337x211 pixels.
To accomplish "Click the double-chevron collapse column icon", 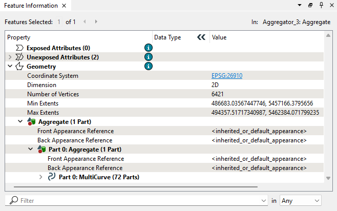I will (201, 37).
